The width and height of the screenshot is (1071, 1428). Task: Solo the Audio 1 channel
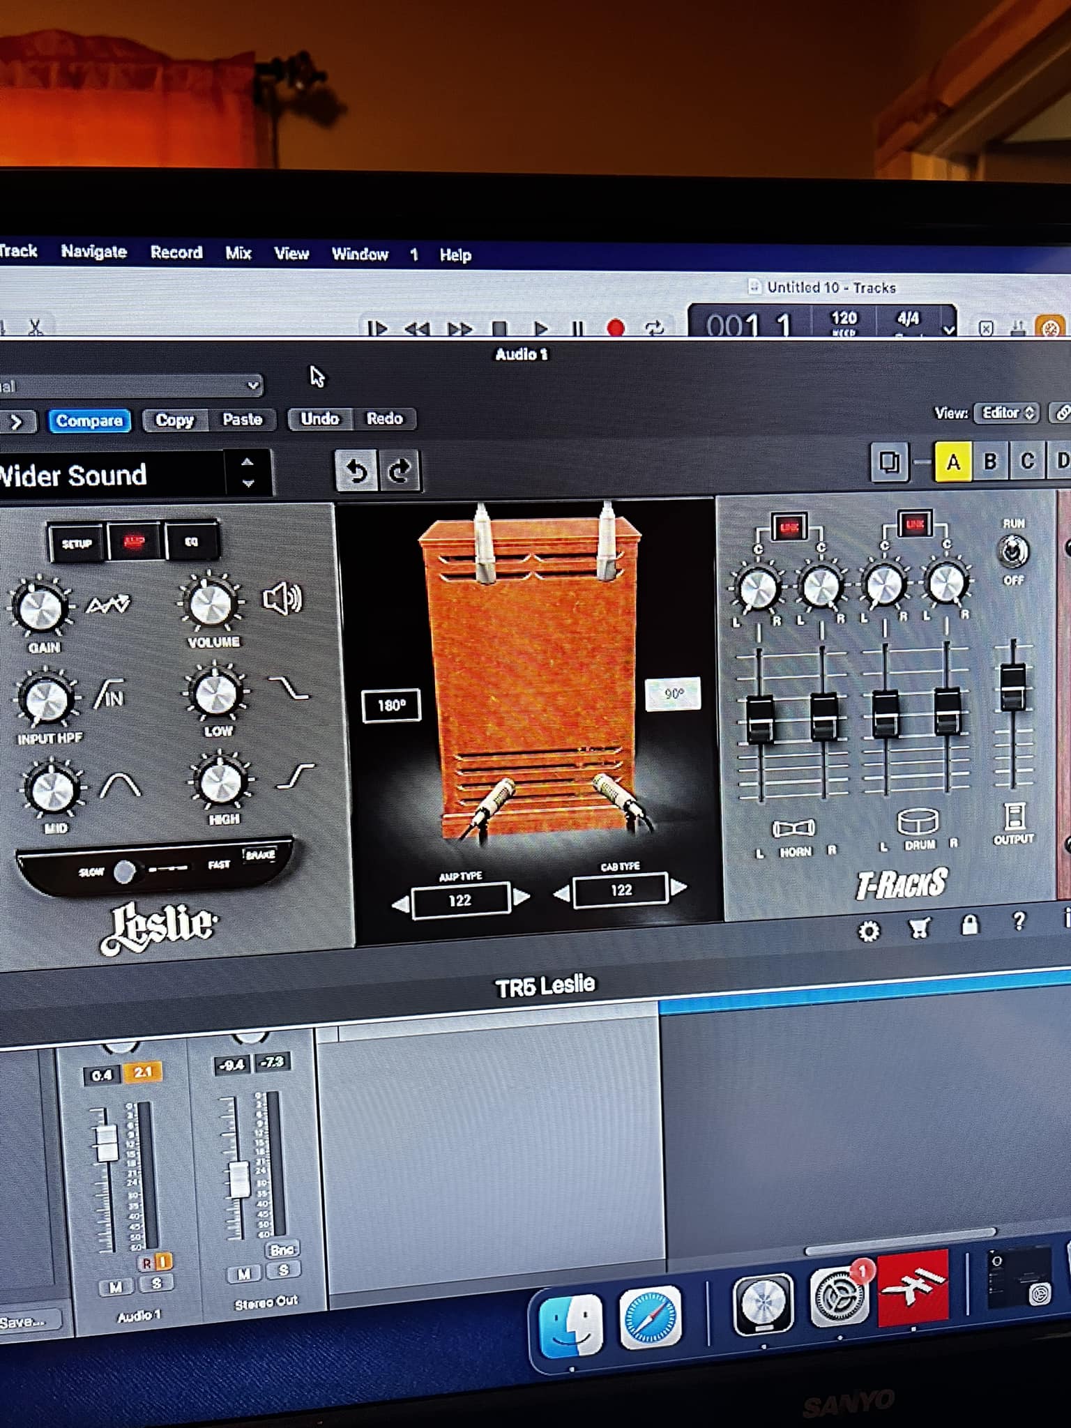tap(156, 1282)
